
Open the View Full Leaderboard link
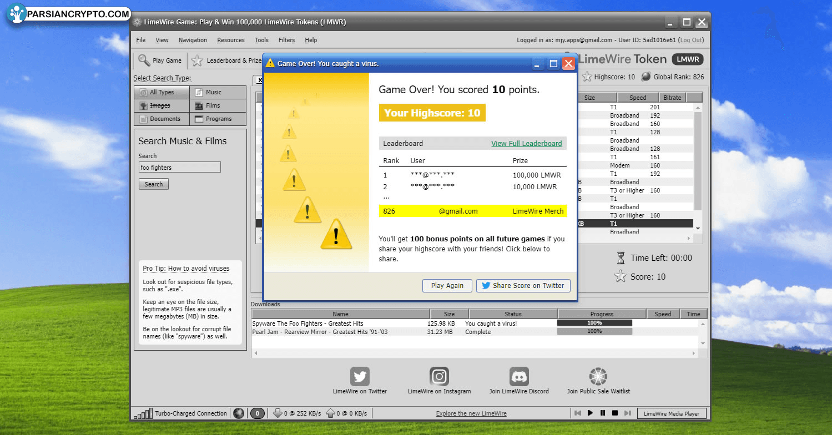(x=527, y=143)
